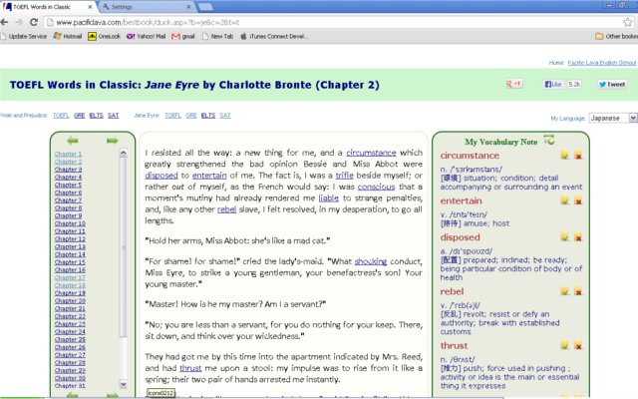The image size is (638, 399).
Task: Click the word 'circumstance' in the passage
Action: point(371,153)
